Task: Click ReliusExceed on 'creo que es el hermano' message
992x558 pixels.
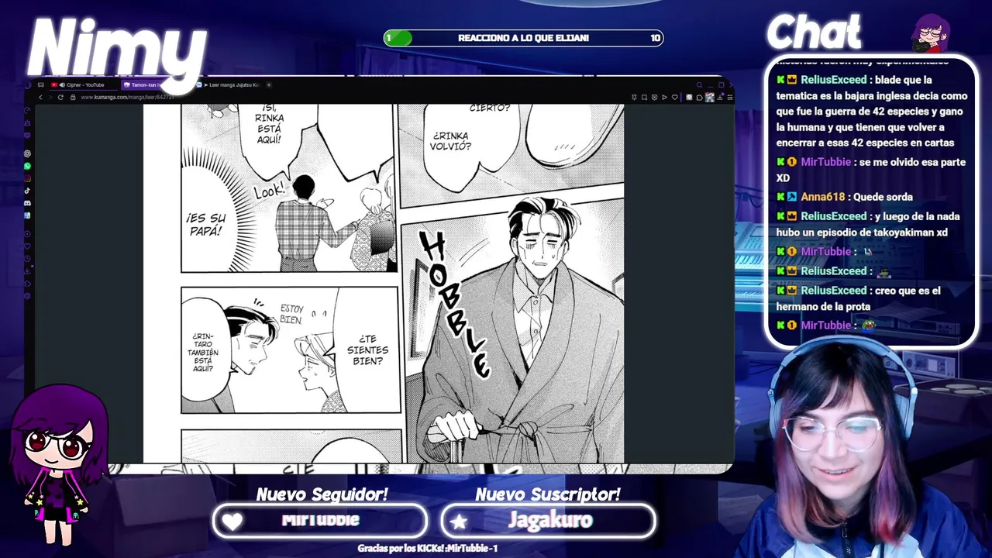Action: pyautogui.click(x=833, y=291)
